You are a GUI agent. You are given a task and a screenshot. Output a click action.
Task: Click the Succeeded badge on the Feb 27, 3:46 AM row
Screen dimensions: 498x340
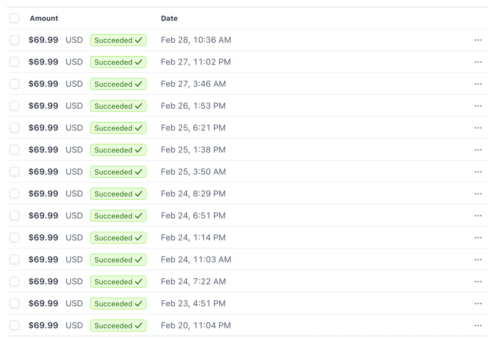coord(118,84)
